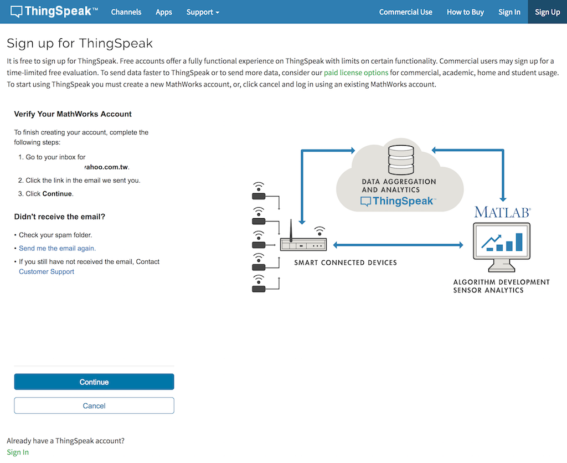Click Send me the email again link
The height and width of the screenshot is (463, 567).
[x=57, y=249]
